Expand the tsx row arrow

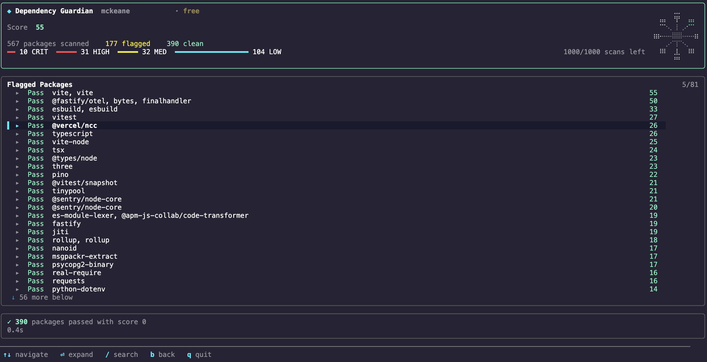point(17,150)
